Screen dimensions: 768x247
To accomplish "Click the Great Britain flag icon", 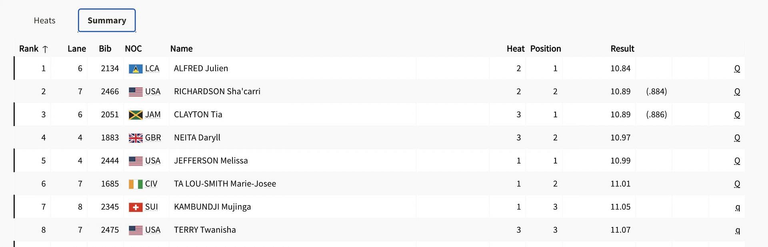I will (x=136, y=138).
